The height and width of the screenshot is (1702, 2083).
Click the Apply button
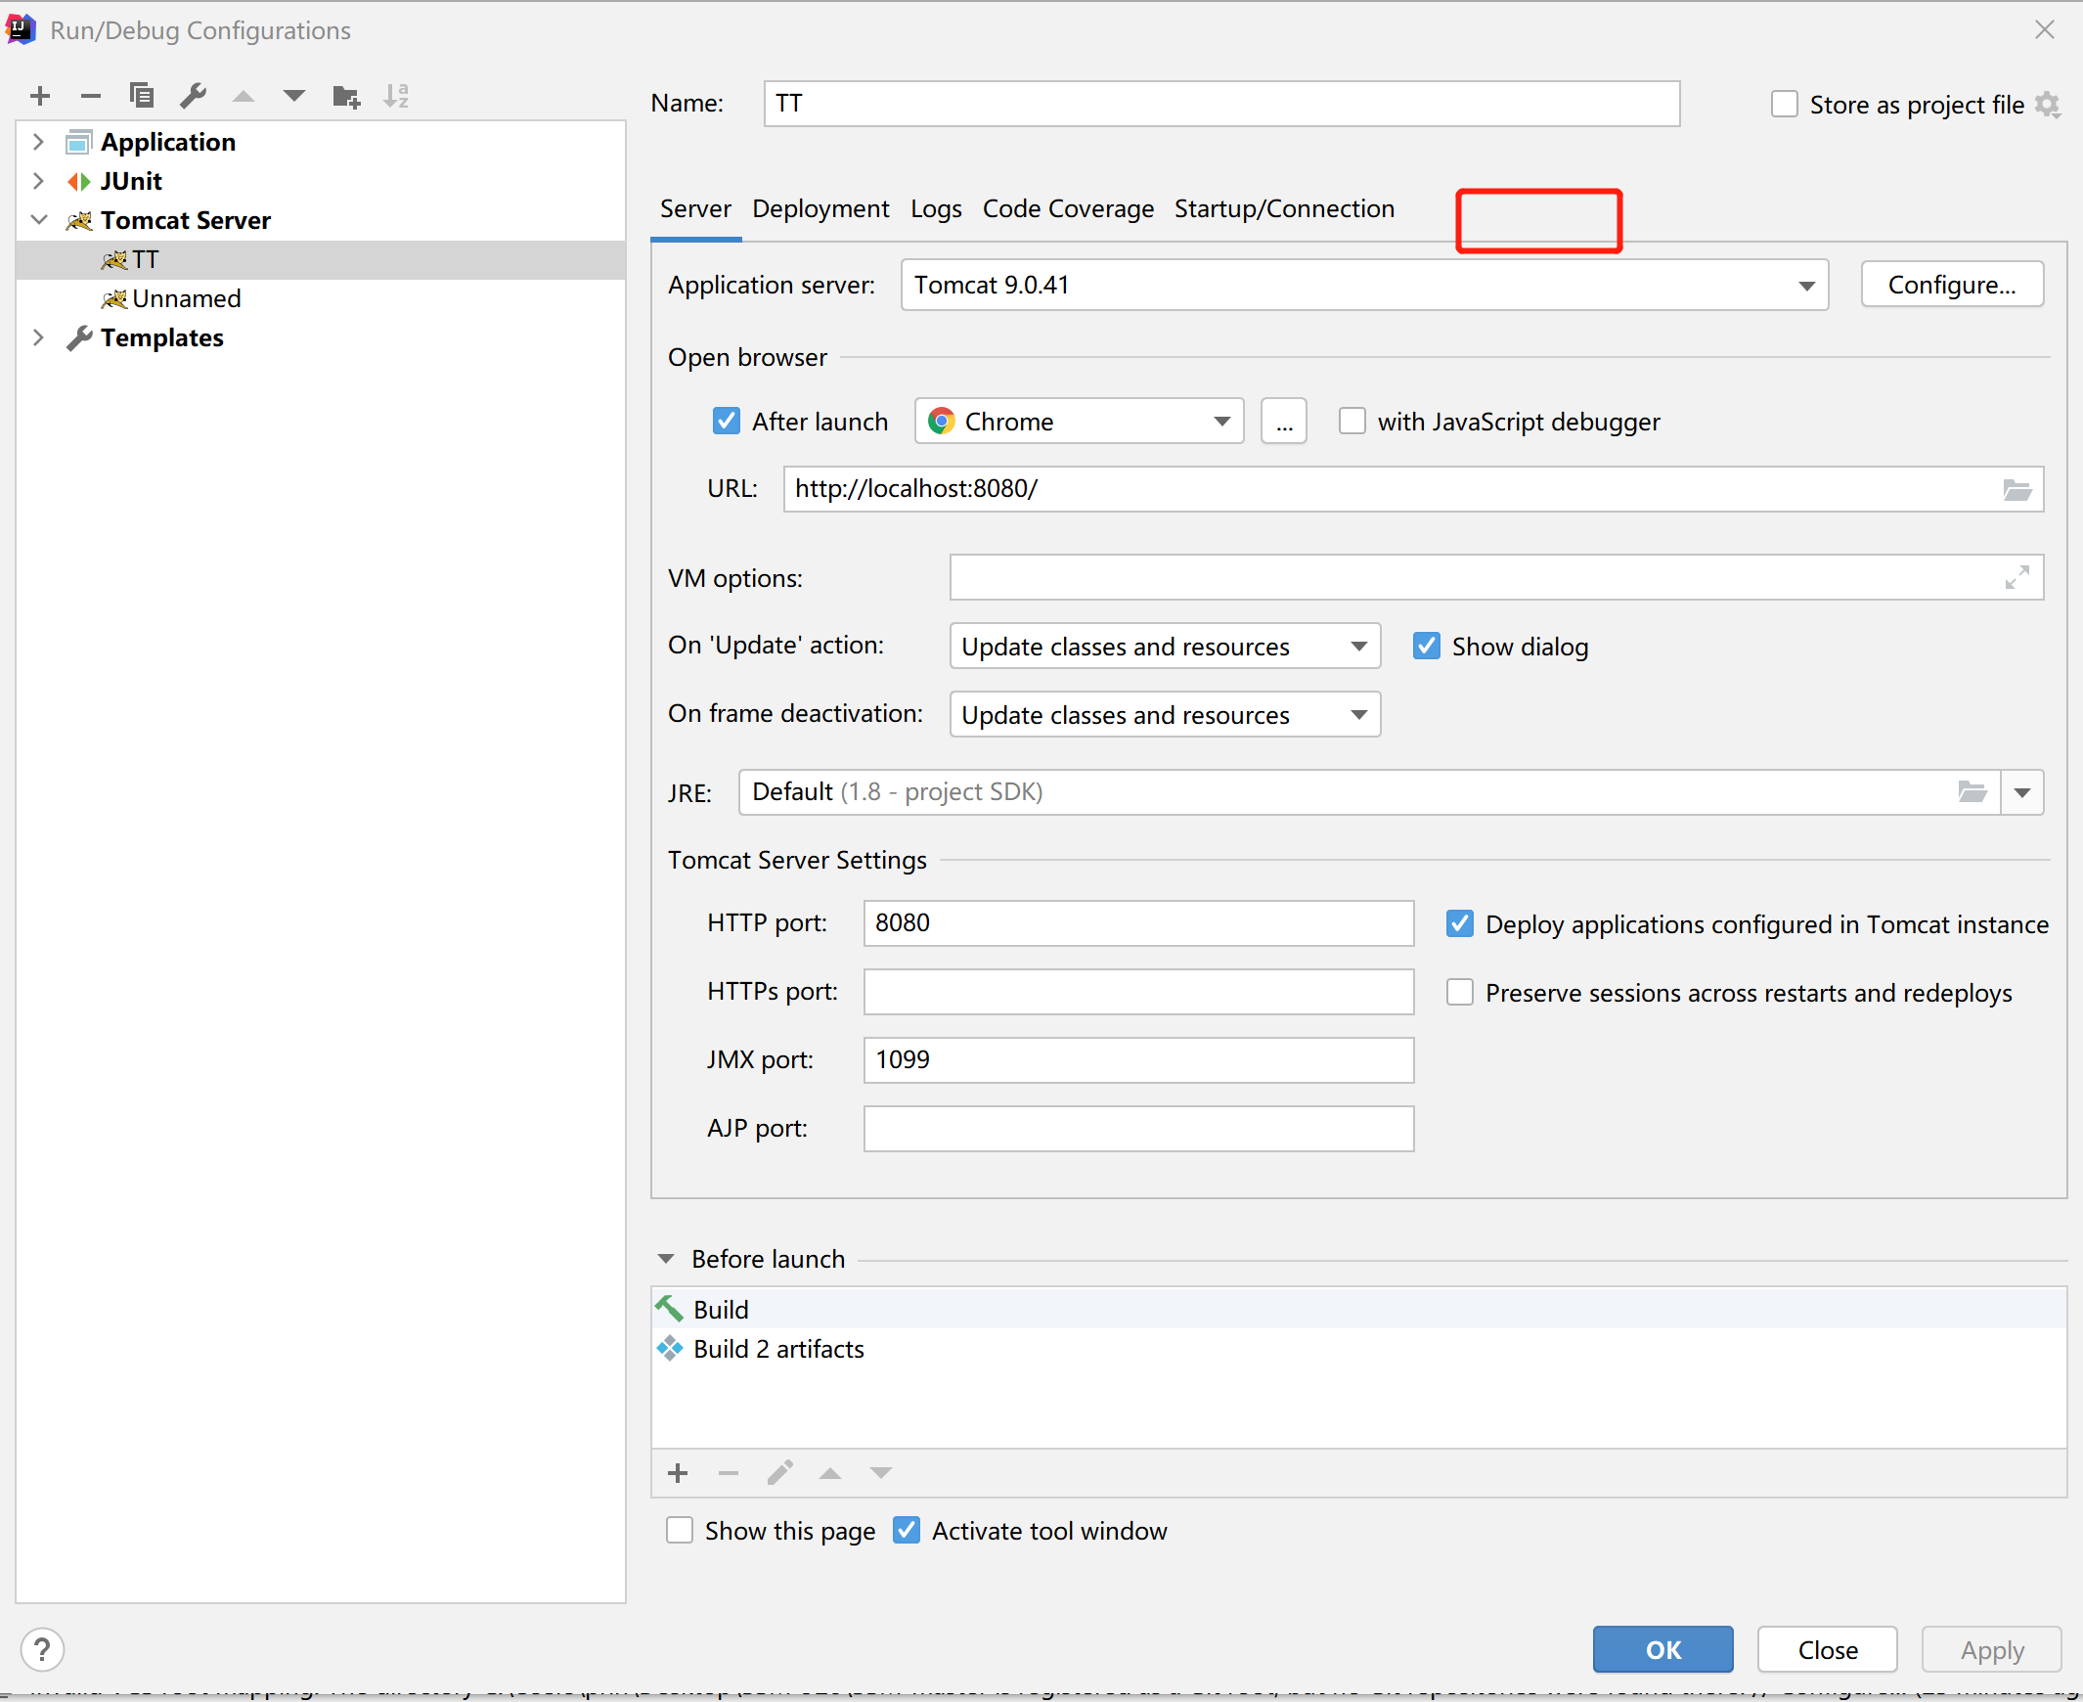[x=1992, y=1649]
